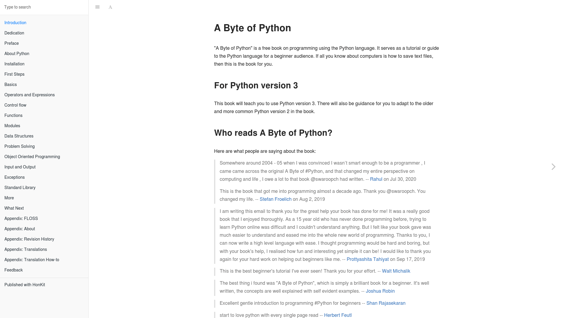Open the Dedication chapter

[x=14, y=33]
